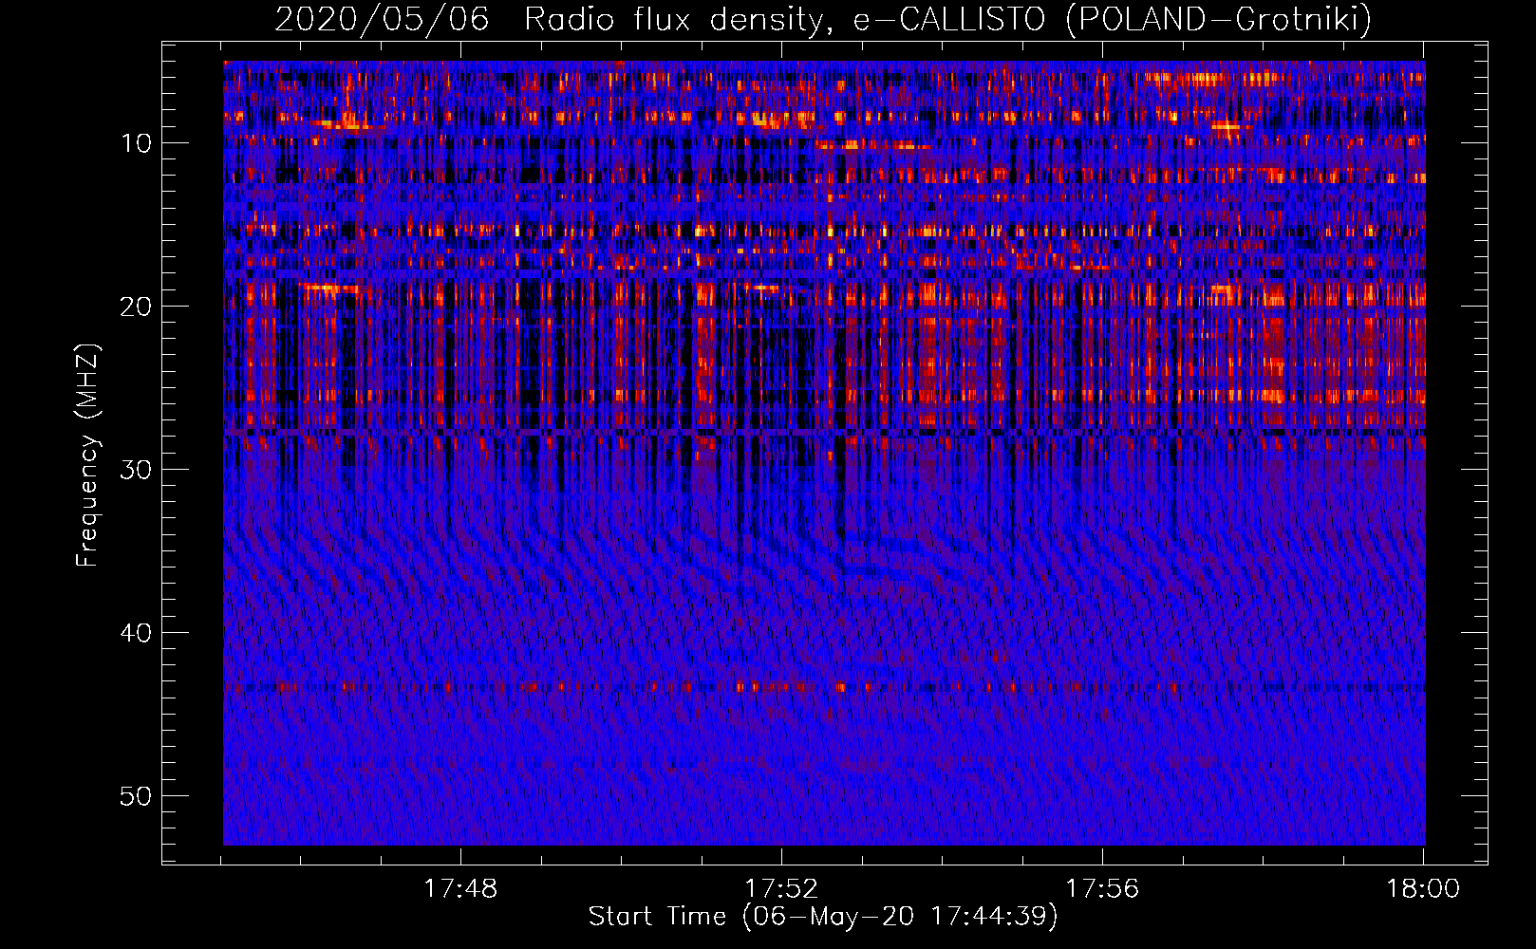Select the 17:56 time tick label

[1102, 889]
